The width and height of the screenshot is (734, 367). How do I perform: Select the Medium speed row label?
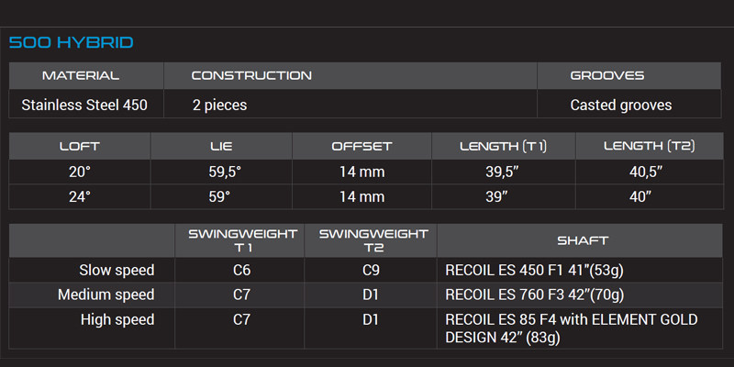point(106,295)
